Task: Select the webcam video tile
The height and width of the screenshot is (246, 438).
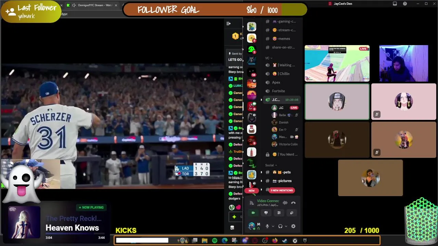Action: (x=404, y=64)
